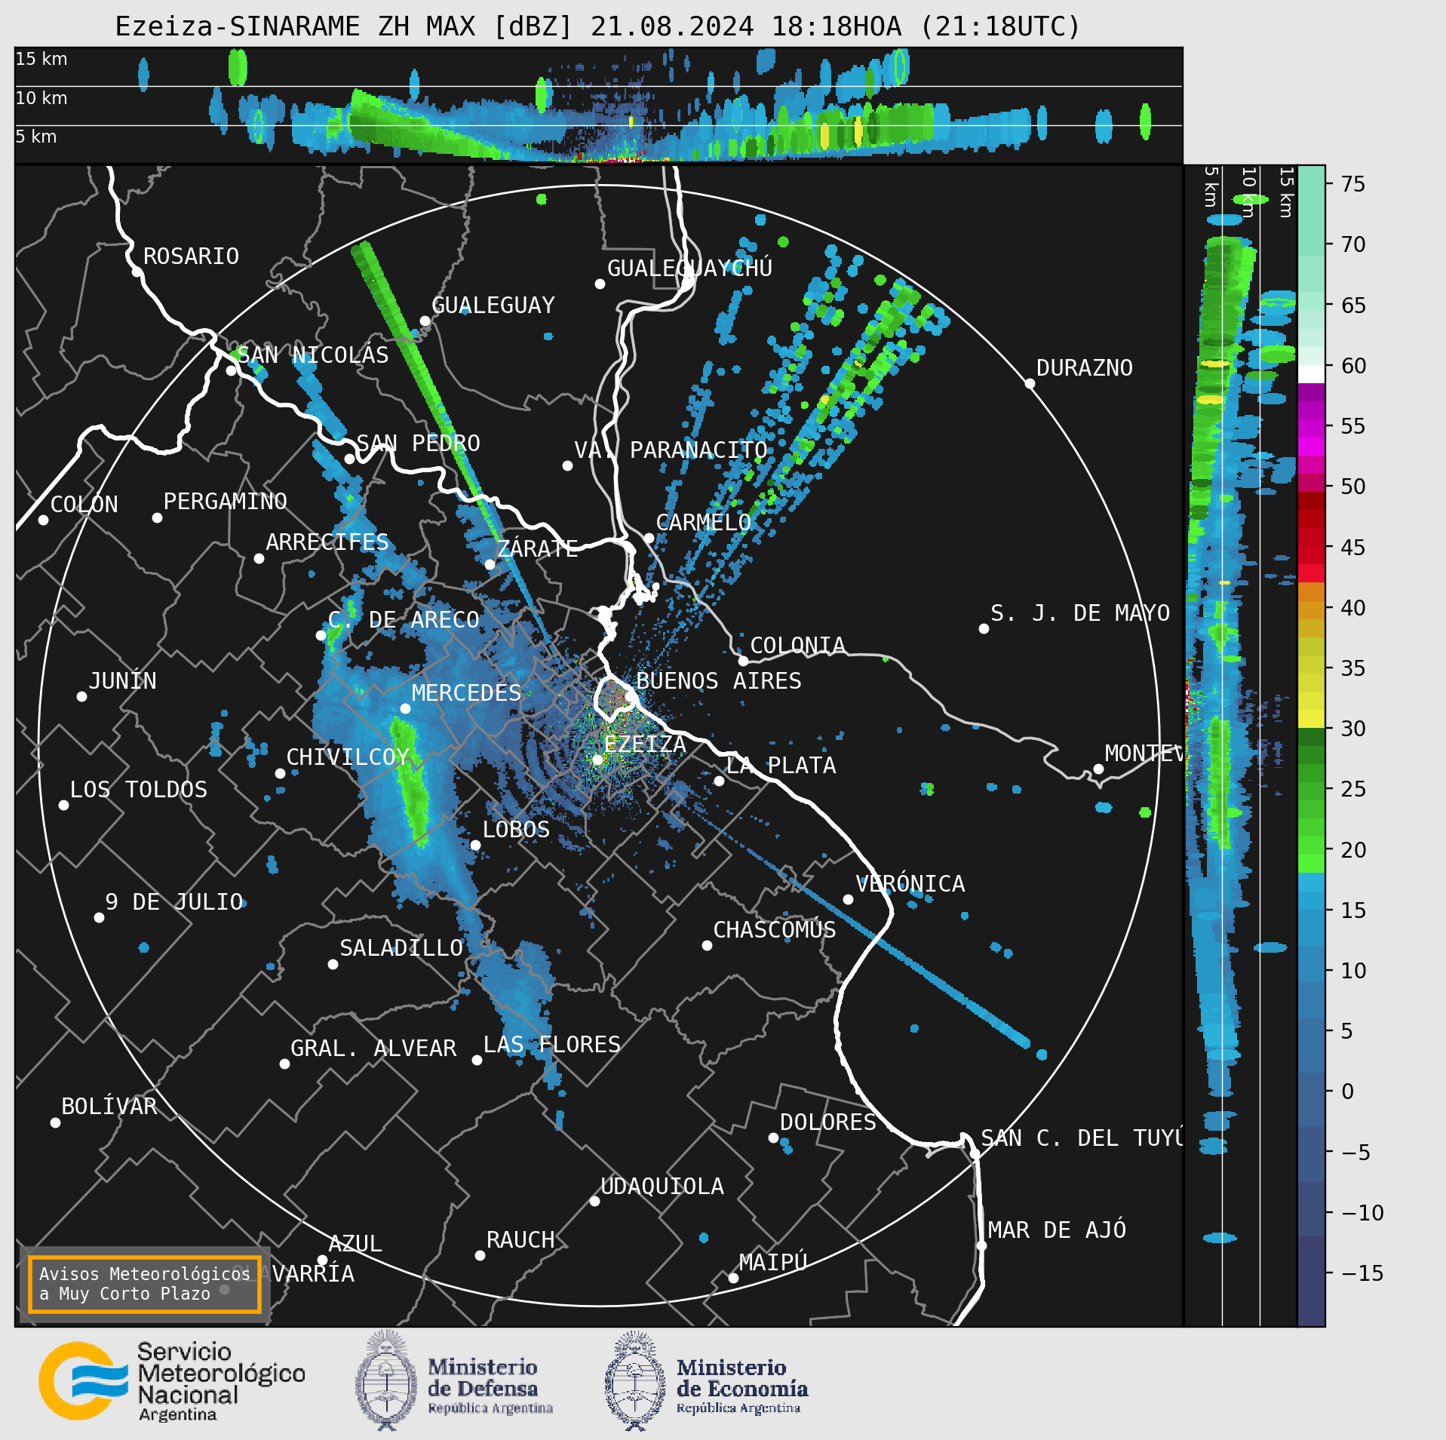Click the 15 km label in top cross-section
Viewport: 1446px width, 1440px height.
(41, 59)
